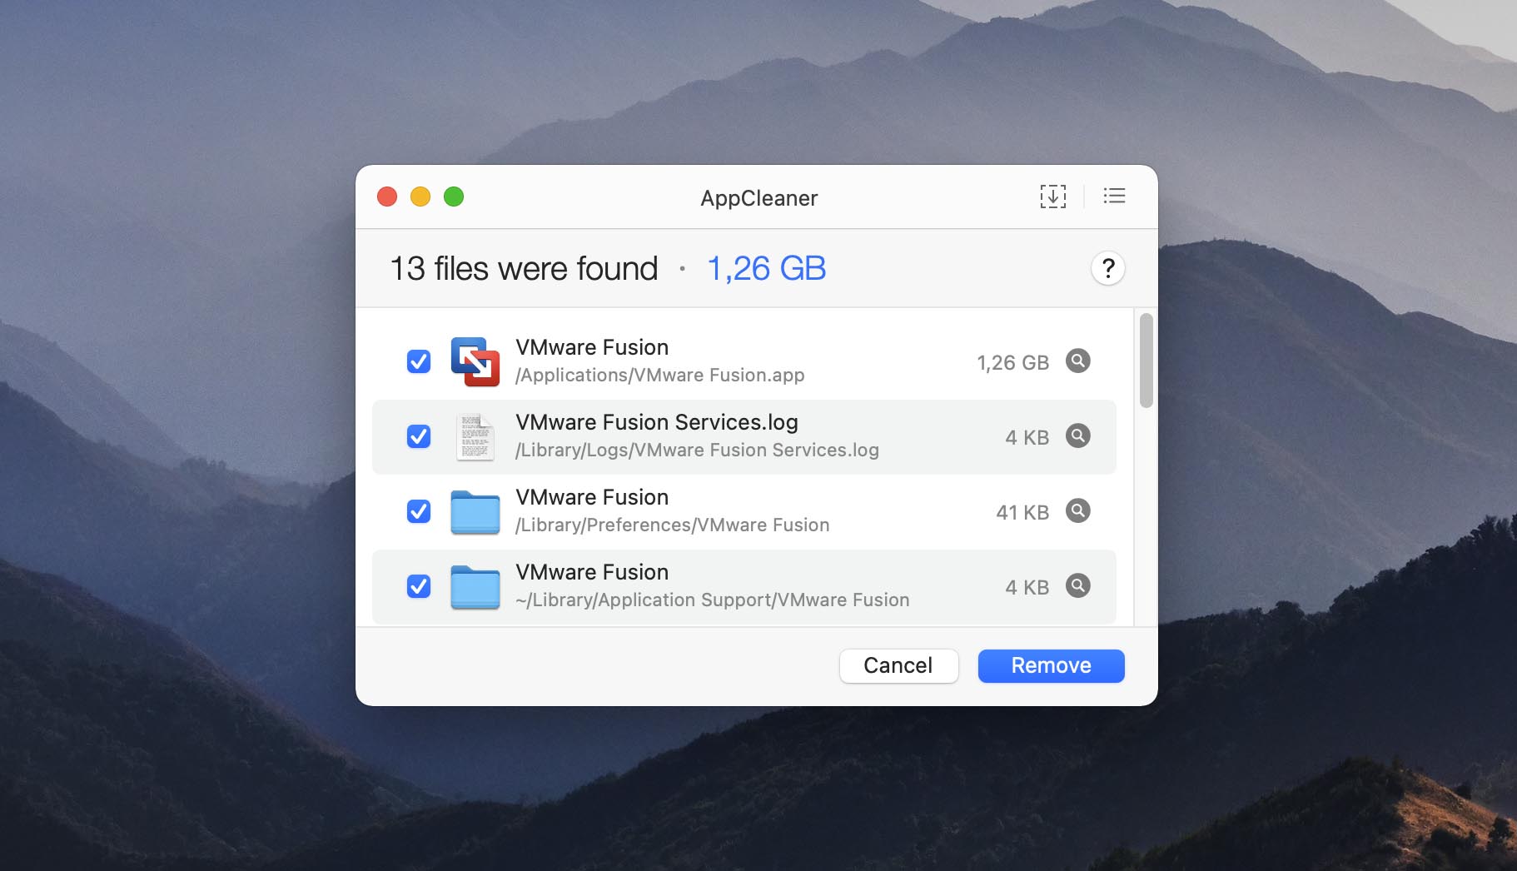The width and height of the screenshot is (1517, 871).
Task: Click '~/Library/Application Support/VMware Fusion' path
Action: tap(712, 600)
